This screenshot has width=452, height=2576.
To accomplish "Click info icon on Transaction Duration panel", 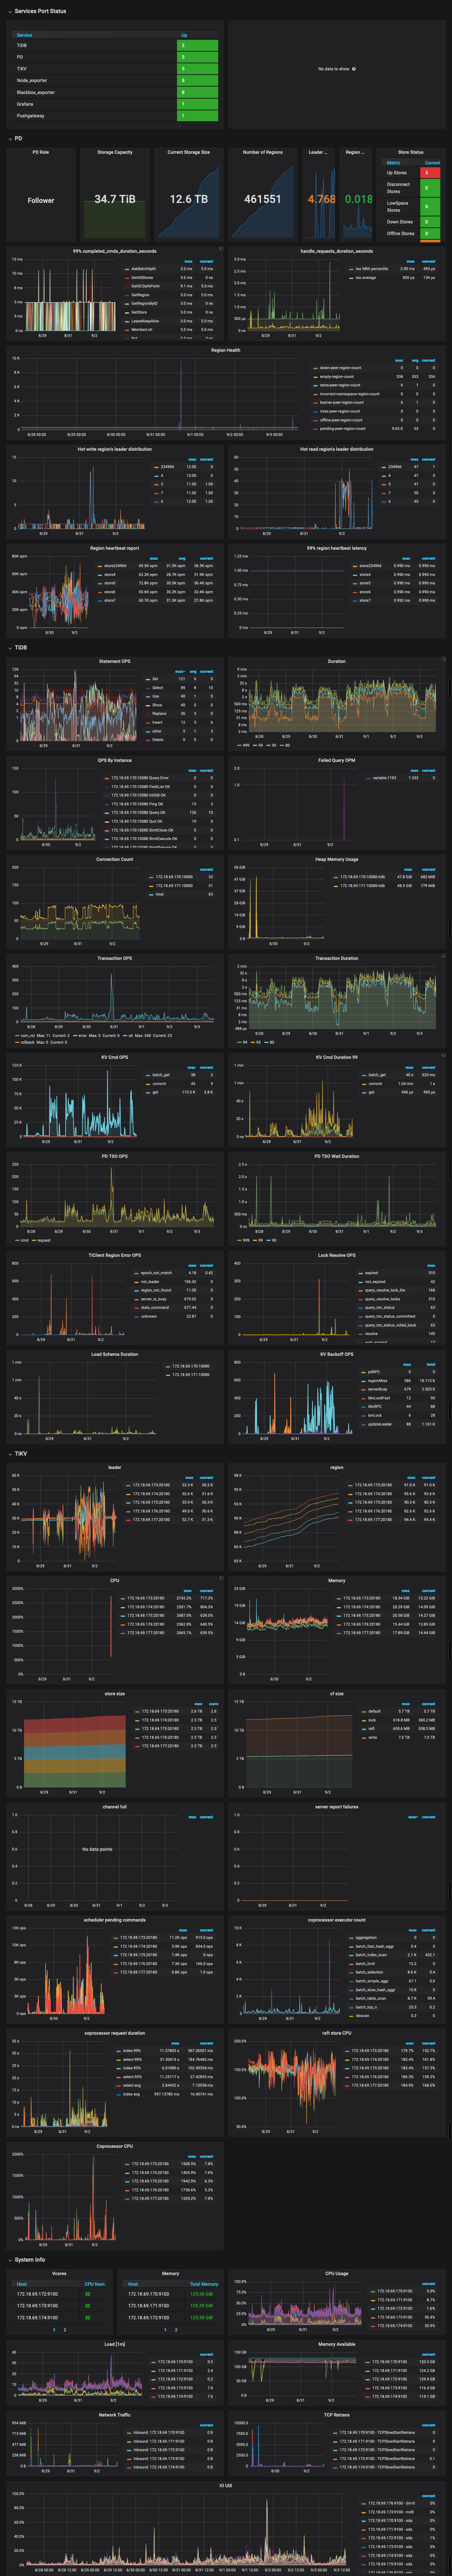I will click(444, 956).
